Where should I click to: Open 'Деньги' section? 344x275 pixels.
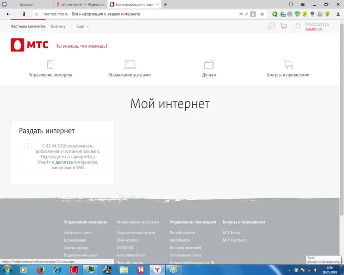pyautogui.click(x=209, y=75)
